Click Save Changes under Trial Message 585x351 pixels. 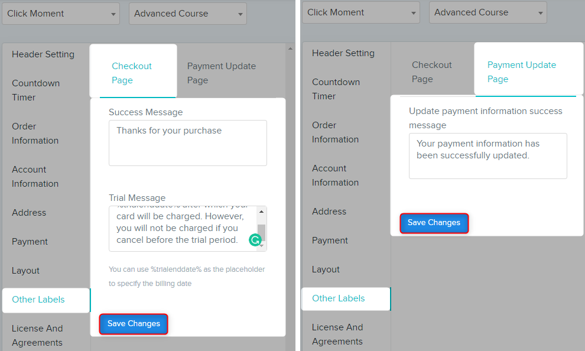pos(134,324)
